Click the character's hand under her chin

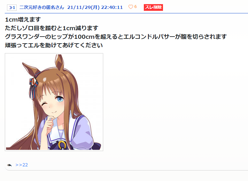pyautogui.click(x=49, y=124)
